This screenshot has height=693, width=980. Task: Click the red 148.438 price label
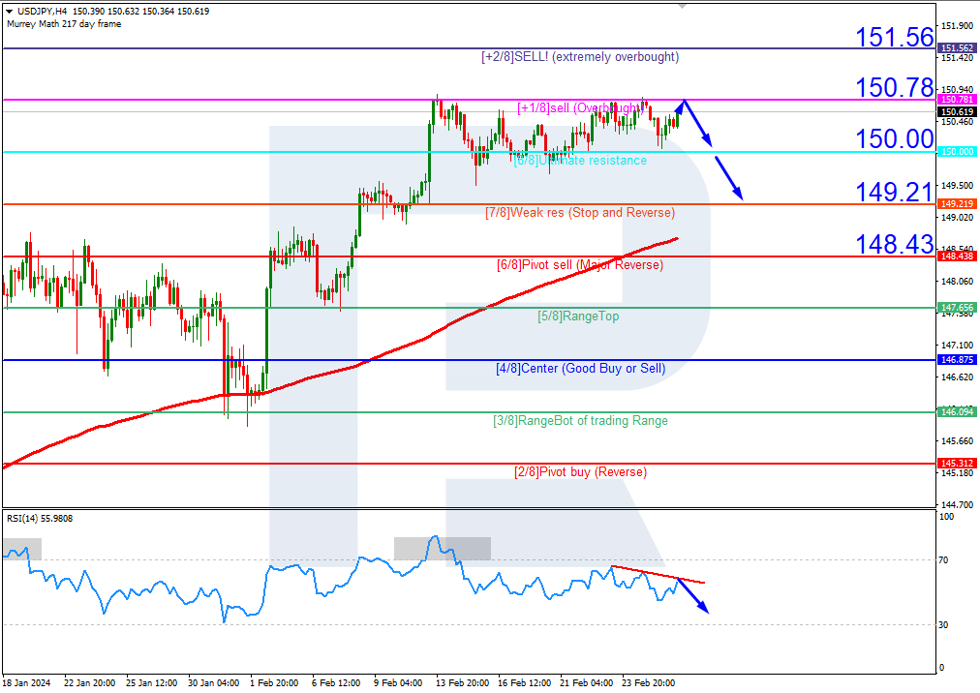pyautogui.click(x=955, y=256)
